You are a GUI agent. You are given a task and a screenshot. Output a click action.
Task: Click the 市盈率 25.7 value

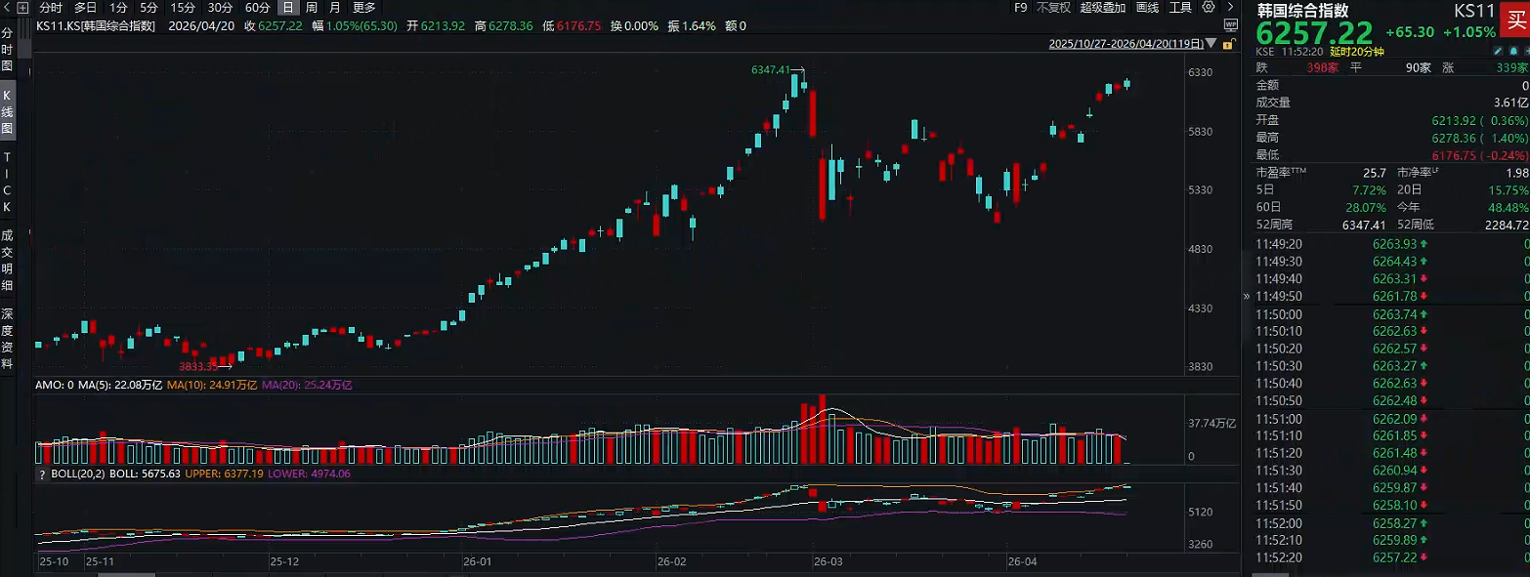(1375, 173)
